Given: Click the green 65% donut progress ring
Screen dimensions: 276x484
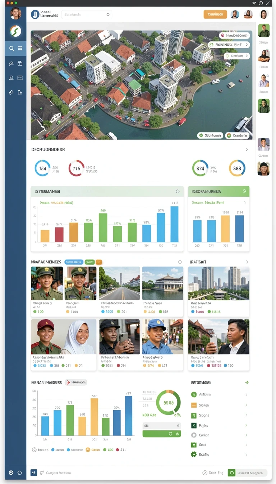Looking at the screenshot, I should coord(169,403).
